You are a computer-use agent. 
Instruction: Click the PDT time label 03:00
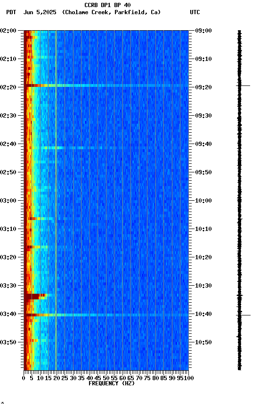[8, 201]
